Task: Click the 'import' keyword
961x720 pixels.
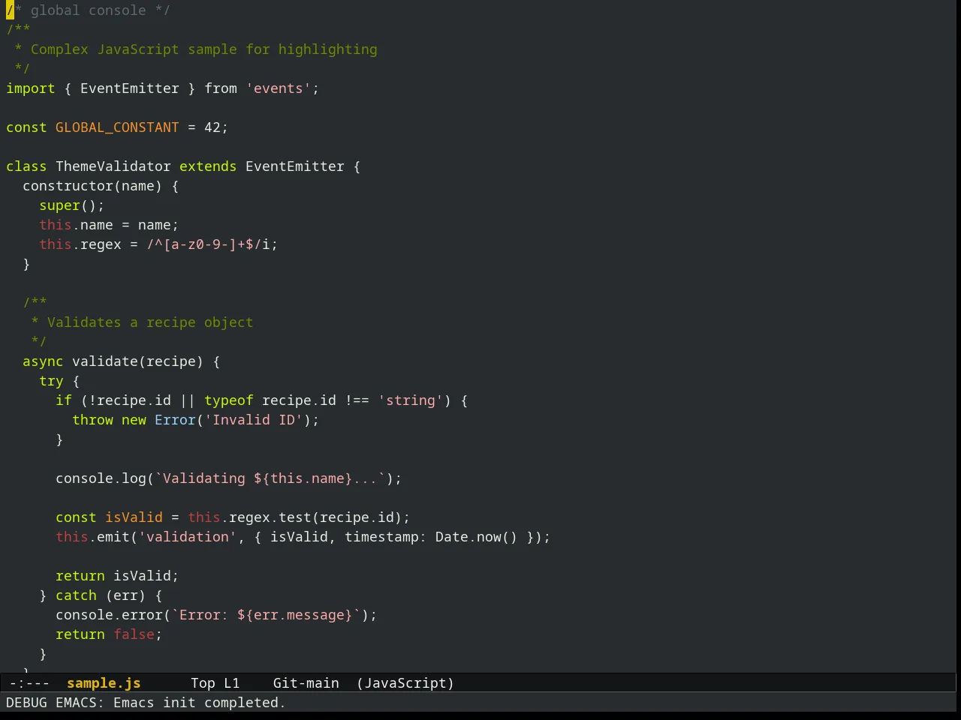Action: click(31, 88)
